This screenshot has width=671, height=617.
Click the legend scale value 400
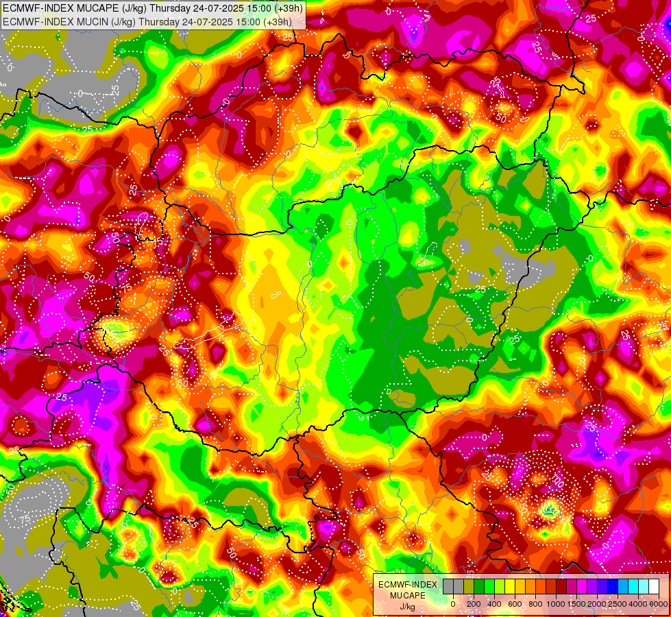[x=494, y=604]
